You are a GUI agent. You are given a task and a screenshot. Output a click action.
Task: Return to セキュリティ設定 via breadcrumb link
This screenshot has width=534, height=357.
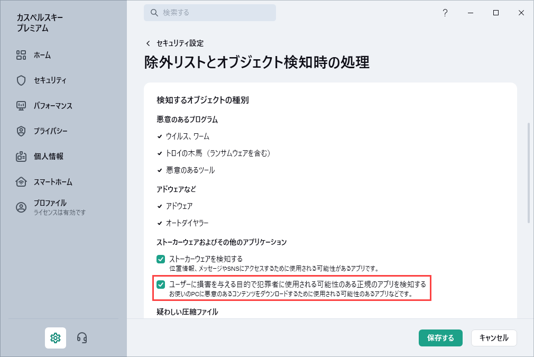point(180,43)
